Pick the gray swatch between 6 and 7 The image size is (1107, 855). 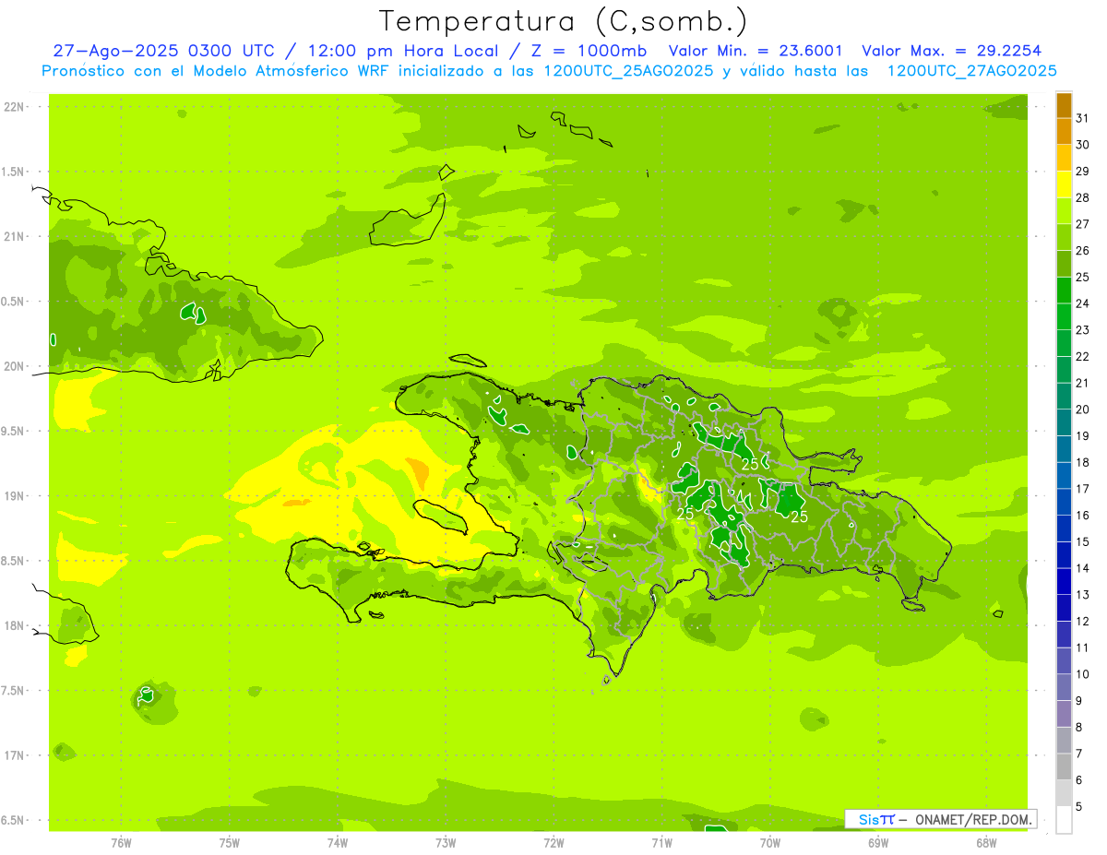pos(1064,767)
